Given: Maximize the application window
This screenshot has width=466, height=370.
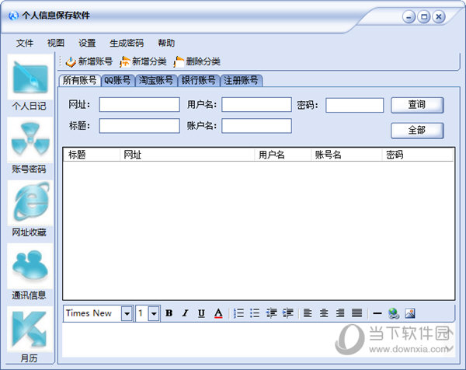Looking at the screenshot, I should click(424, 17).
